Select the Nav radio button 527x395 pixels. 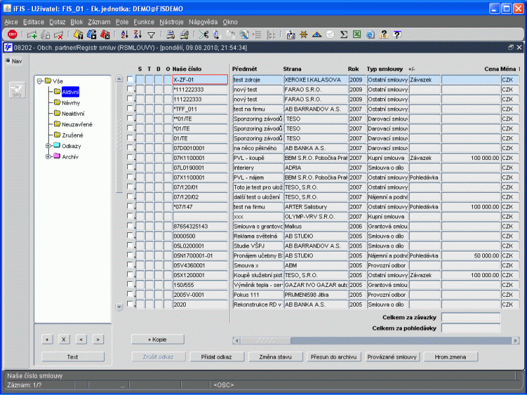[8, 61]
